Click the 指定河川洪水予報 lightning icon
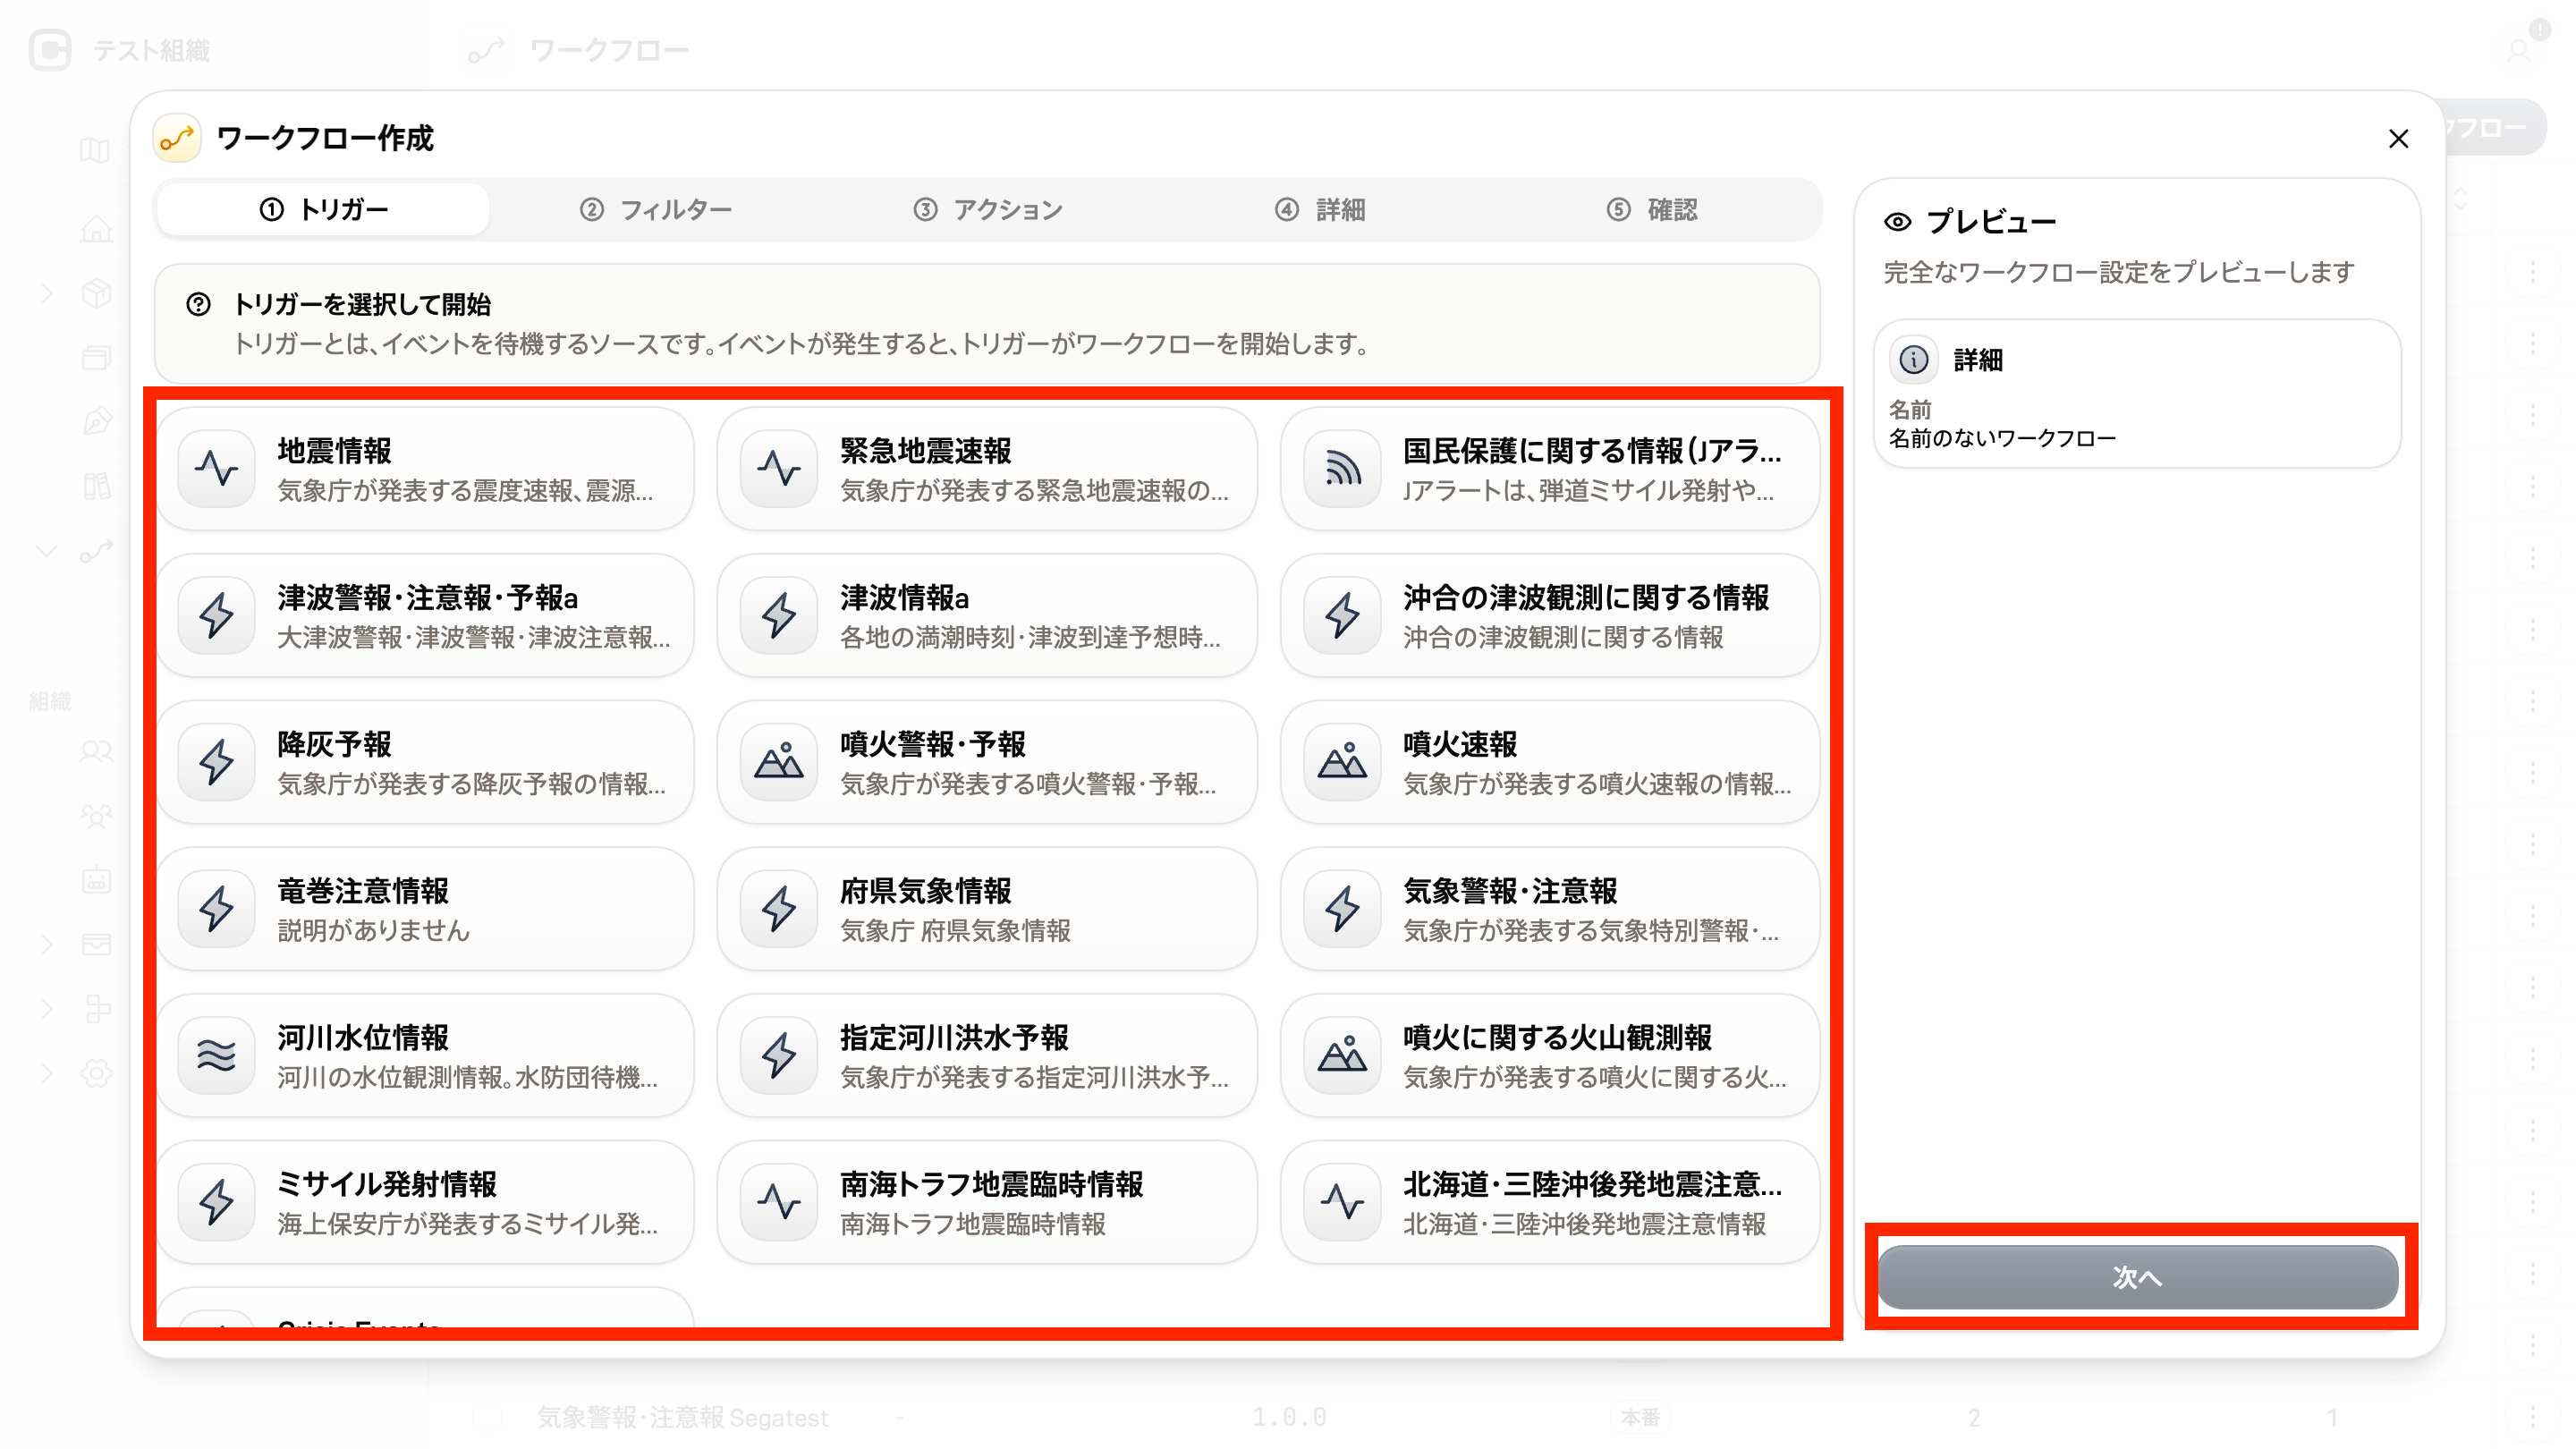 (x=779, y=1055)
